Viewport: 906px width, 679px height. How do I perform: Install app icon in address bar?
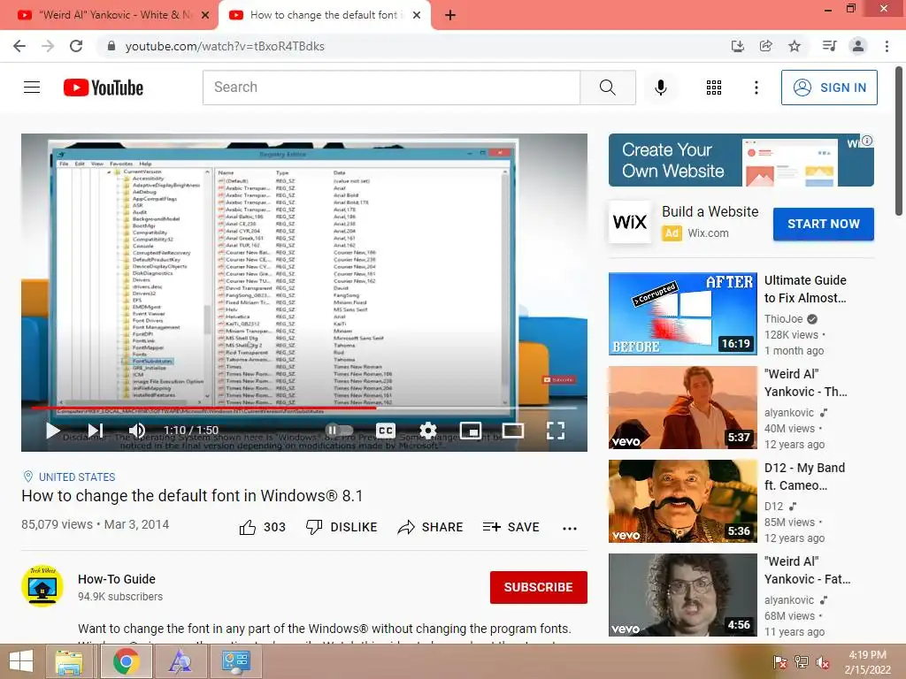point(738,46)
